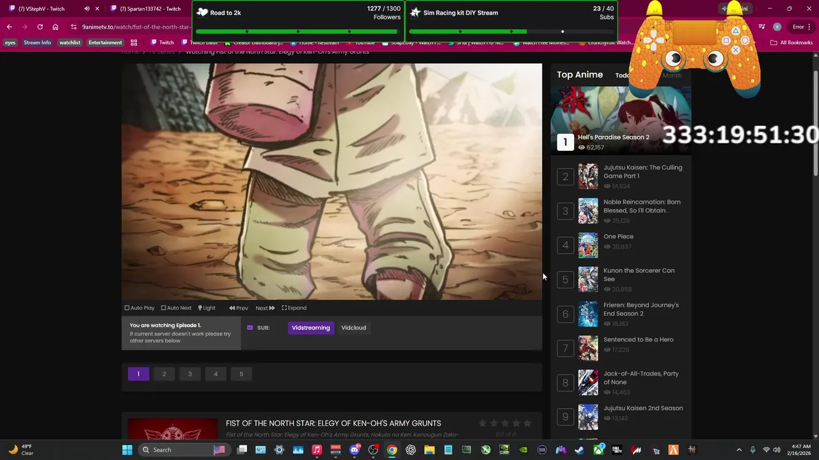Open Xbox app from the taskbar
The width and height of the screenshot is (819, 460).
click(x=598, y=450)
